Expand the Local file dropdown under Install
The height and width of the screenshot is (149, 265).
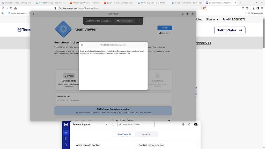(x=165, y=33)
